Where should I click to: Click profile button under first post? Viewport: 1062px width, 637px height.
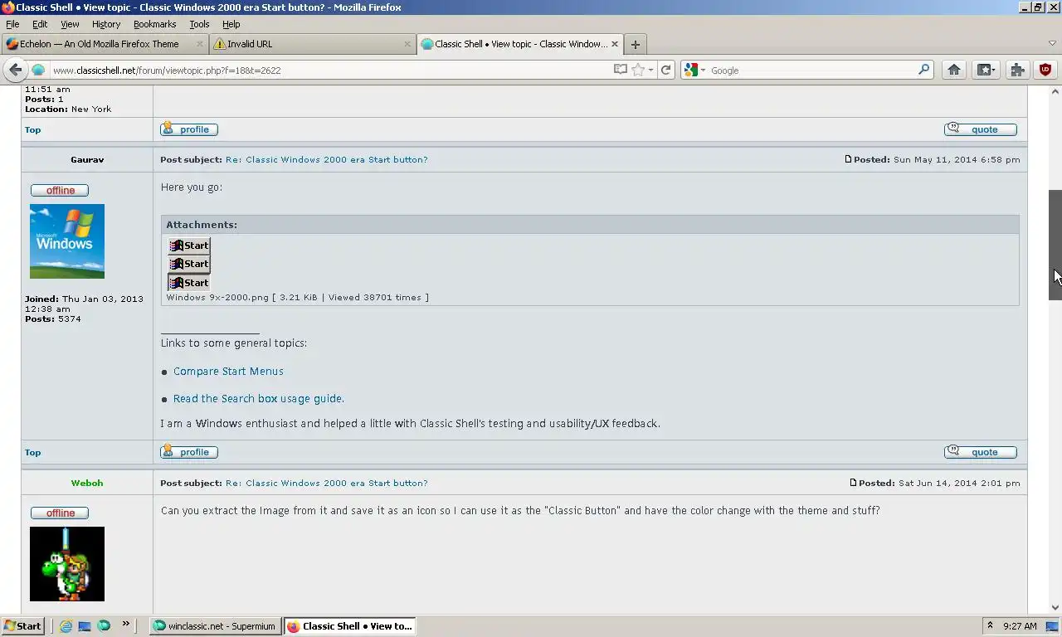189,129
